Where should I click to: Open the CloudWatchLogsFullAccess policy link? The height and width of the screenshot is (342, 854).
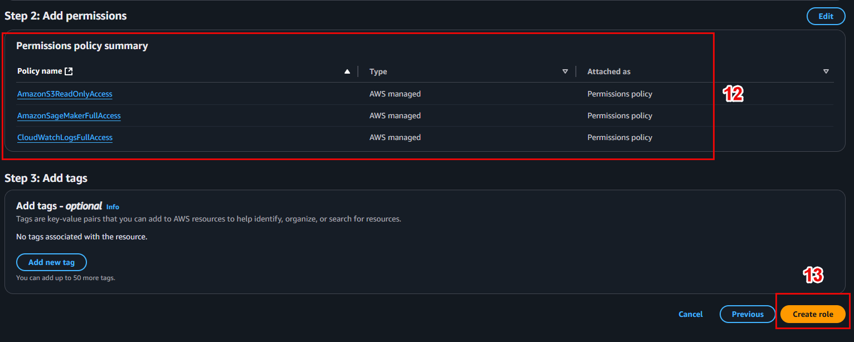click(65, 137)
